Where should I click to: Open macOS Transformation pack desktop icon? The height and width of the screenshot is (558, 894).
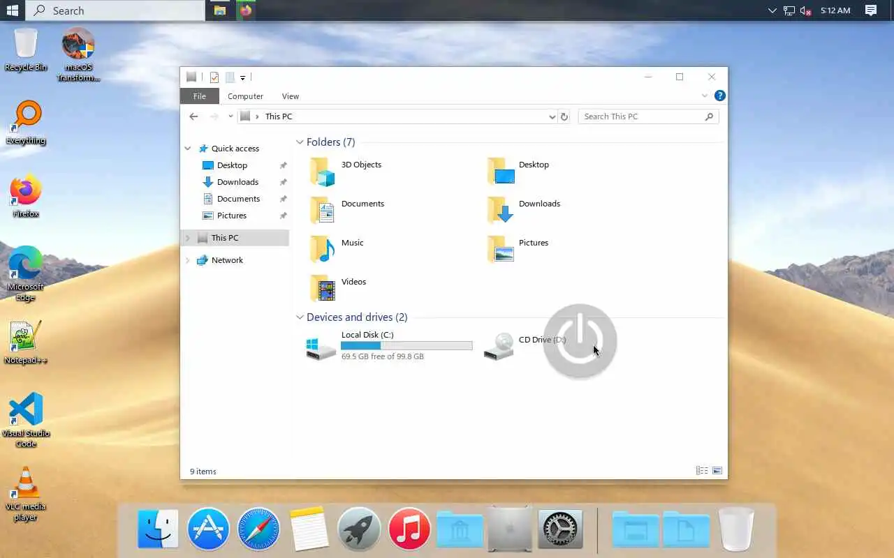(78, 56)
